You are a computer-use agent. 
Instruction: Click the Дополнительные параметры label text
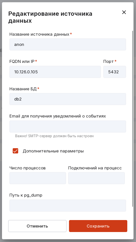click(x=53, y=151)
